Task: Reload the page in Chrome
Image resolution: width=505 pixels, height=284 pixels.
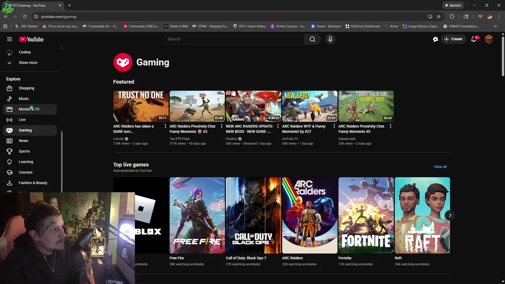Action: click(x=24, y=17)
